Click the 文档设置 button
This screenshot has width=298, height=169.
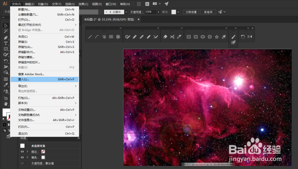click(x=191, y=12)
